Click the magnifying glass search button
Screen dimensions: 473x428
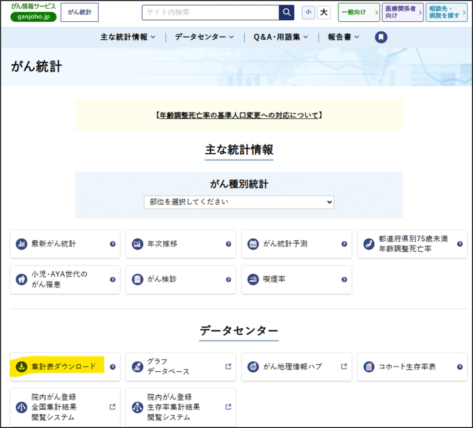286,12
